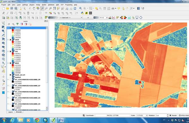Click the Save As icon in toolbar

[x=16, y=9]
